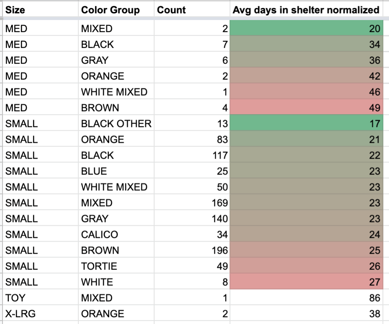This screenshot has width=389, height=324.
Task: Click the MED ORANGE average value 42
Action: pos(307,76)
